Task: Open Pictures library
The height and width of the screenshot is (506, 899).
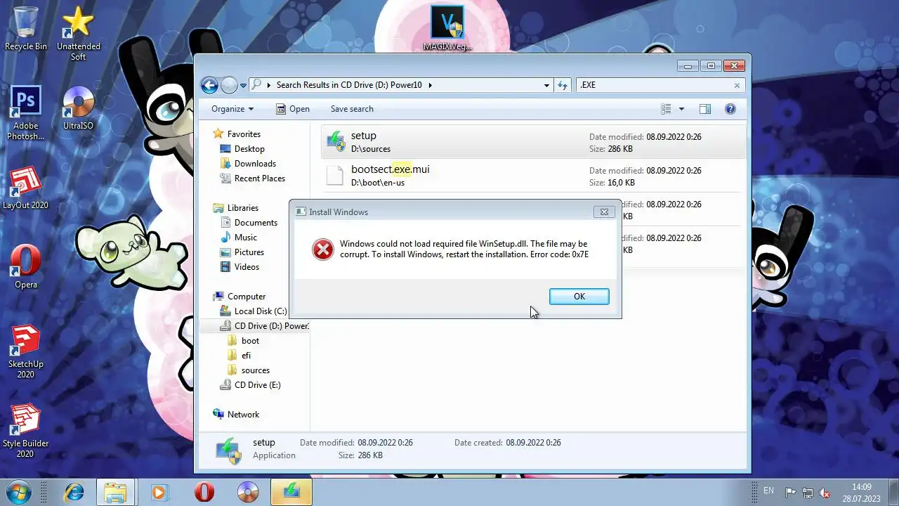Action: (249, 252)
